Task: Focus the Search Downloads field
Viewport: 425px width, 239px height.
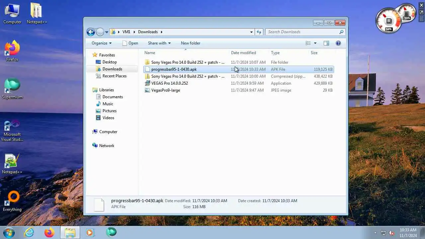Action: pyautogui.click(x=302, y=32)
